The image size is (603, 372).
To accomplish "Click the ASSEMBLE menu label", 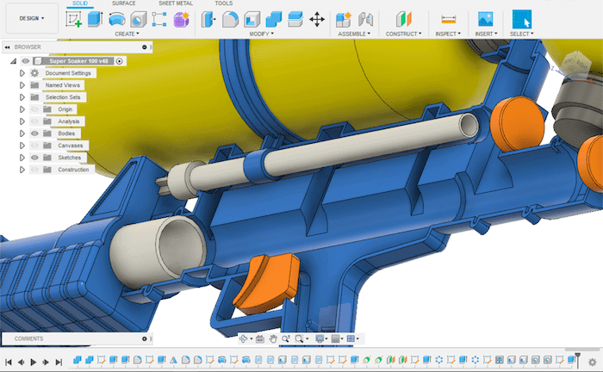I will click(353, 34).
